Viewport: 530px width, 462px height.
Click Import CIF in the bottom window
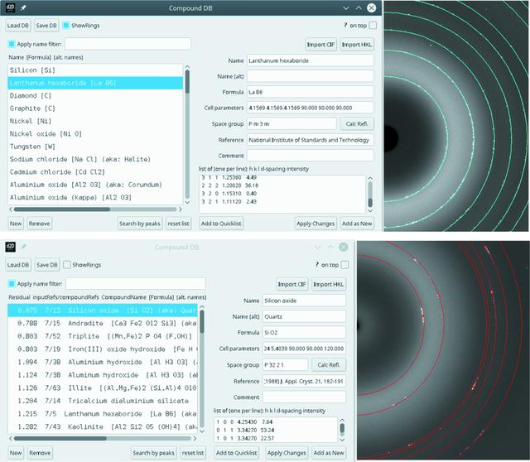(292, 284)
